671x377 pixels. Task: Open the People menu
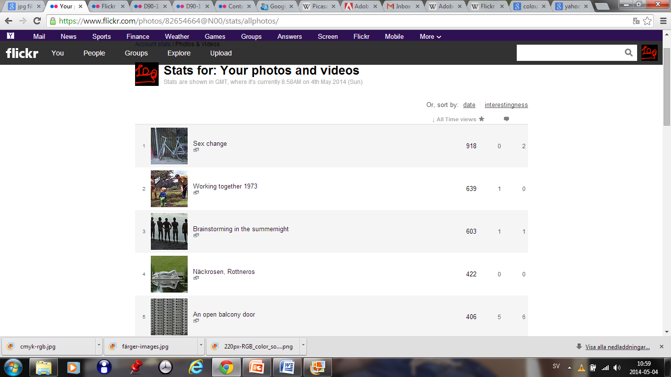(x=94, y=53)
